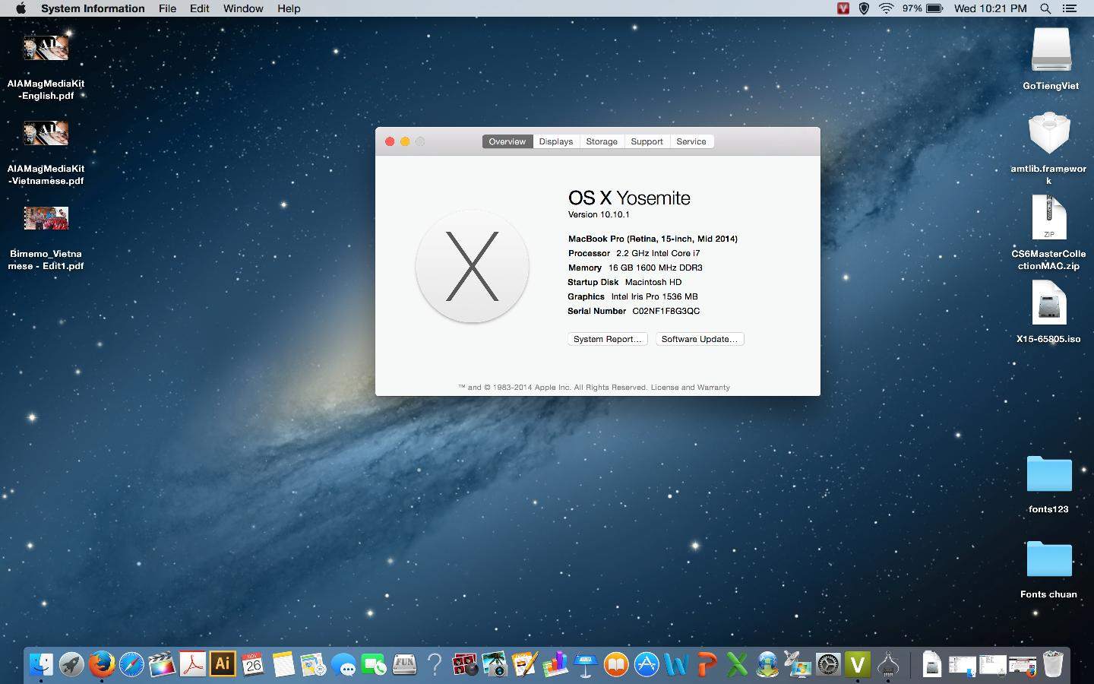Open the System Information application menu
Image resolution: width=1094 pixels, height=684 pixels.
93,8
